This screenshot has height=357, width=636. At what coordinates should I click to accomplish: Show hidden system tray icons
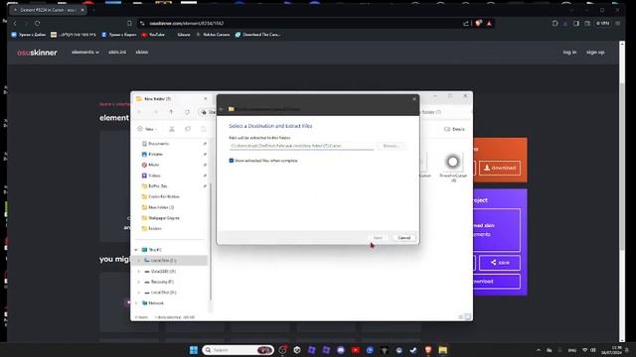tap(539, 350)
